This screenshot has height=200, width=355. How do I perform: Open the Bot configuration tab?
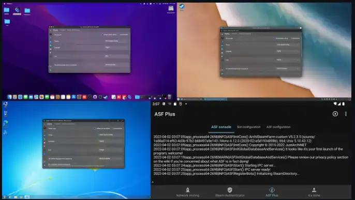[x=248, y=127]
